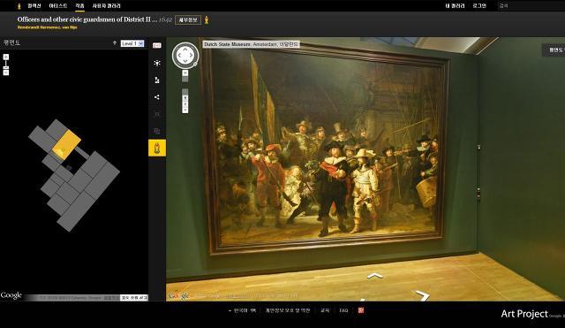Select the highlighted yellow room on map
Image resolution: width=565 pixels, height=328 pixels.
pos(67,144)
